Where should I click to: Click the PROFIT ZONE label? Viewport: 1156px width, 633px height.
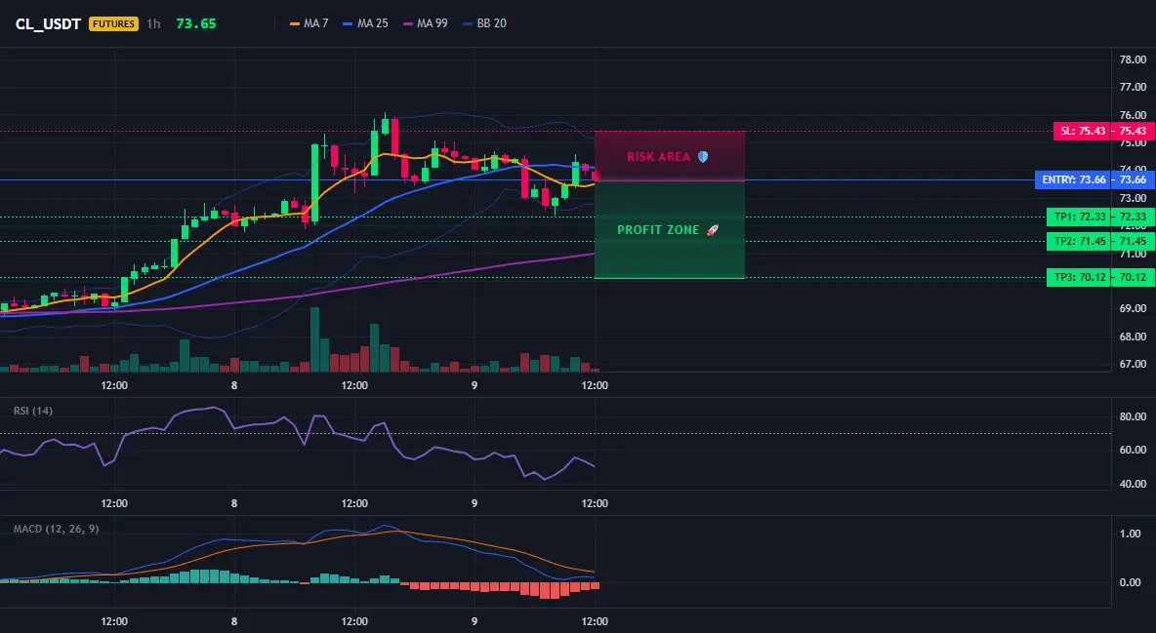658,230
